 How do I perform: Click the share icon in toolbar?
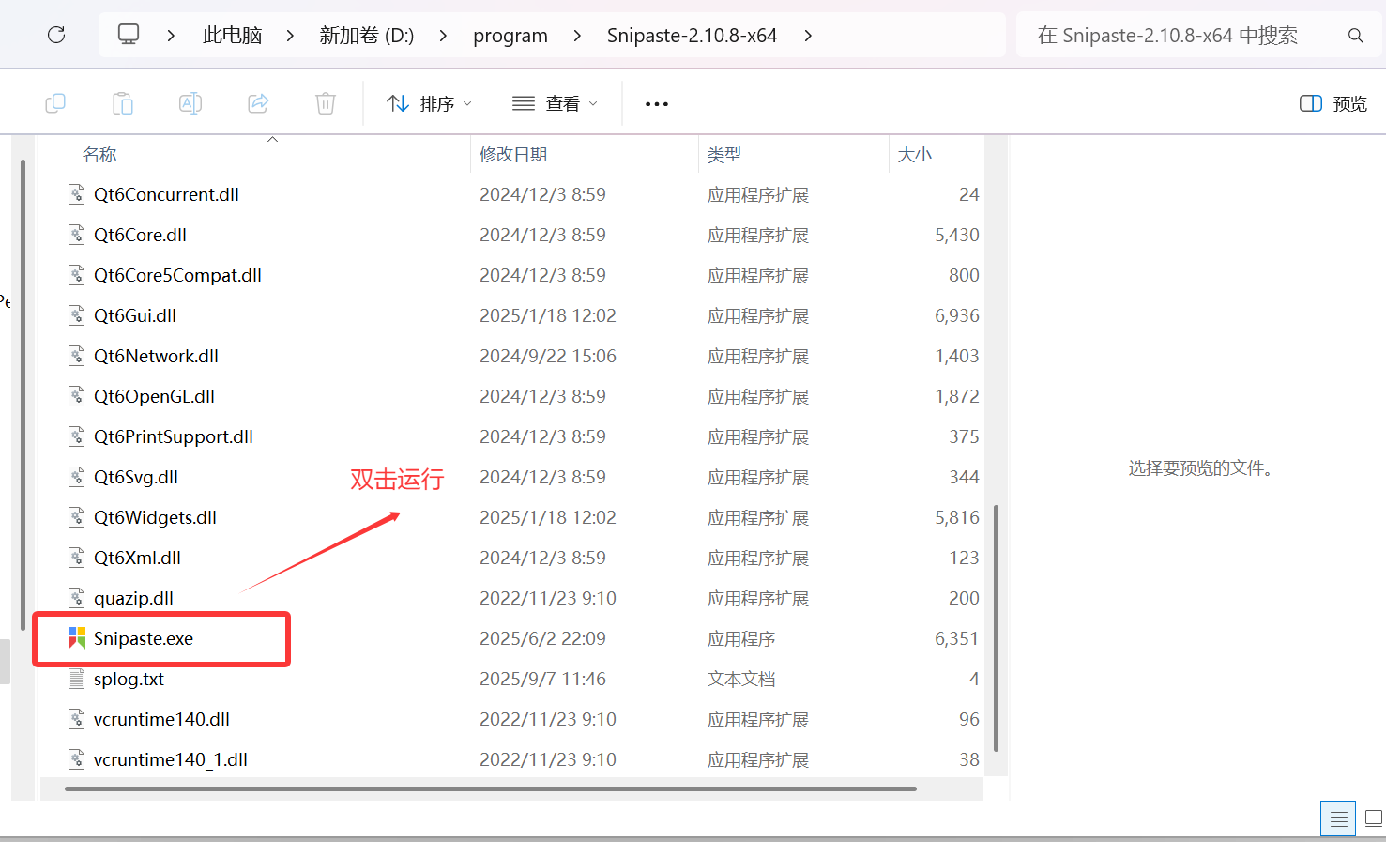258,103
